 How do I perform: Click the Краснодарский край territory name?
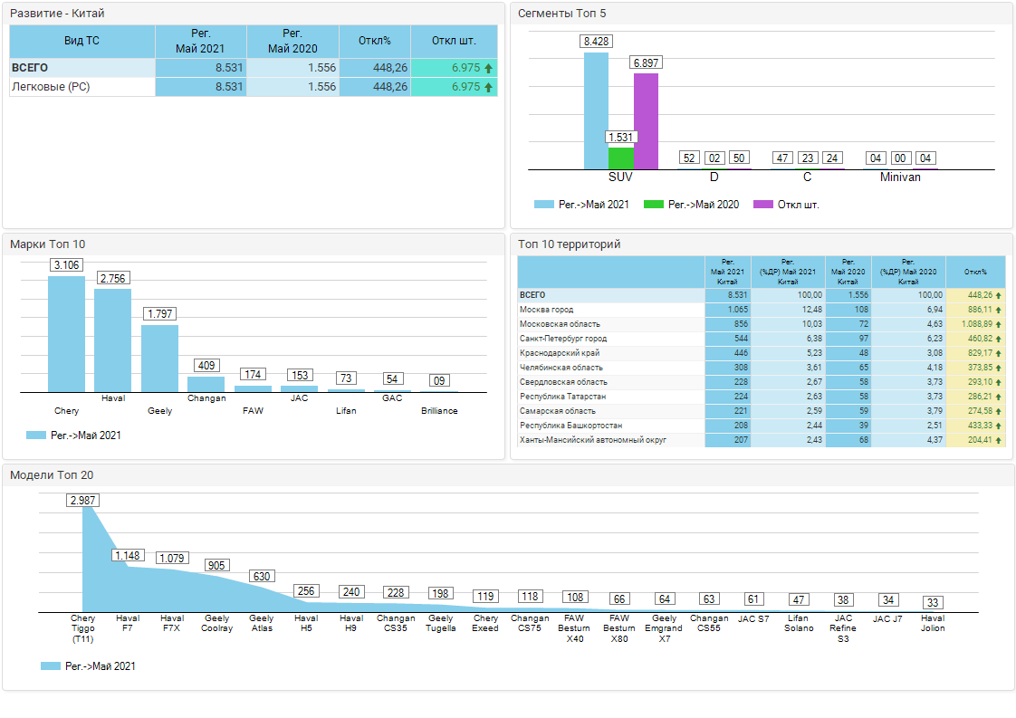click(560, 353)
